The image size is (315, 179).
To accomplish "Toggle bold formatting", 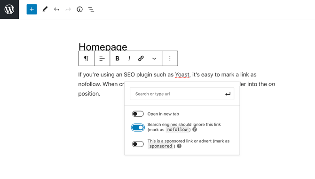I will point(118,59).
